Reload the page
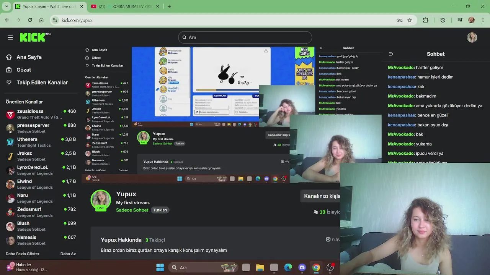 tap(30, 20)
